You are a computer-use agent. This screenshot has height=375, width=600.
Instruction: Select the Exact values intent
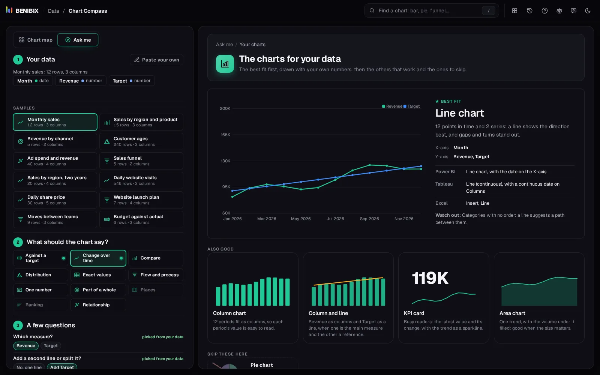[98, 275]
